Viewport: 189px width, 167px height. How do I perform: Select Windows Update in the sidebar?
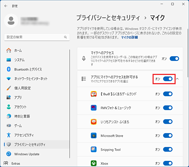pyautogui.click(x=37, y=154)
